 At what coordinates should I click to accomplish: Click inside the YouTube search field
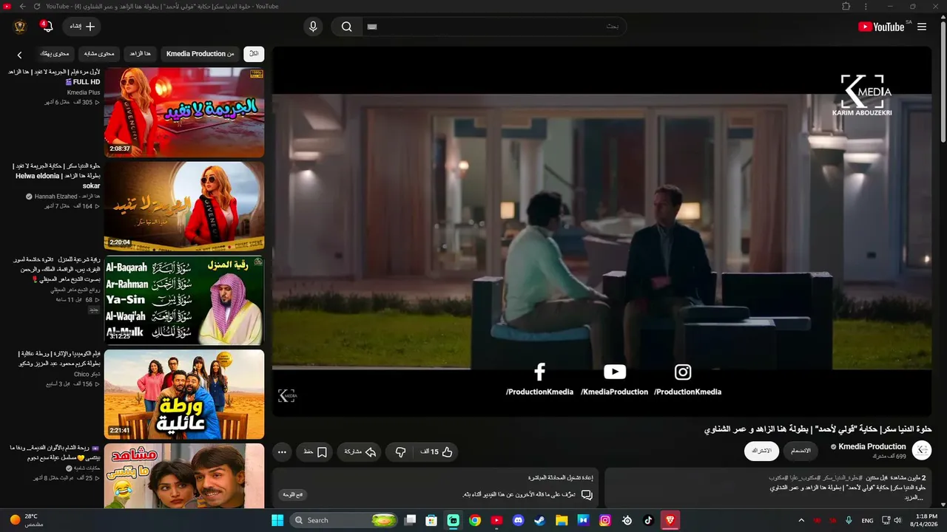point(493,27)
